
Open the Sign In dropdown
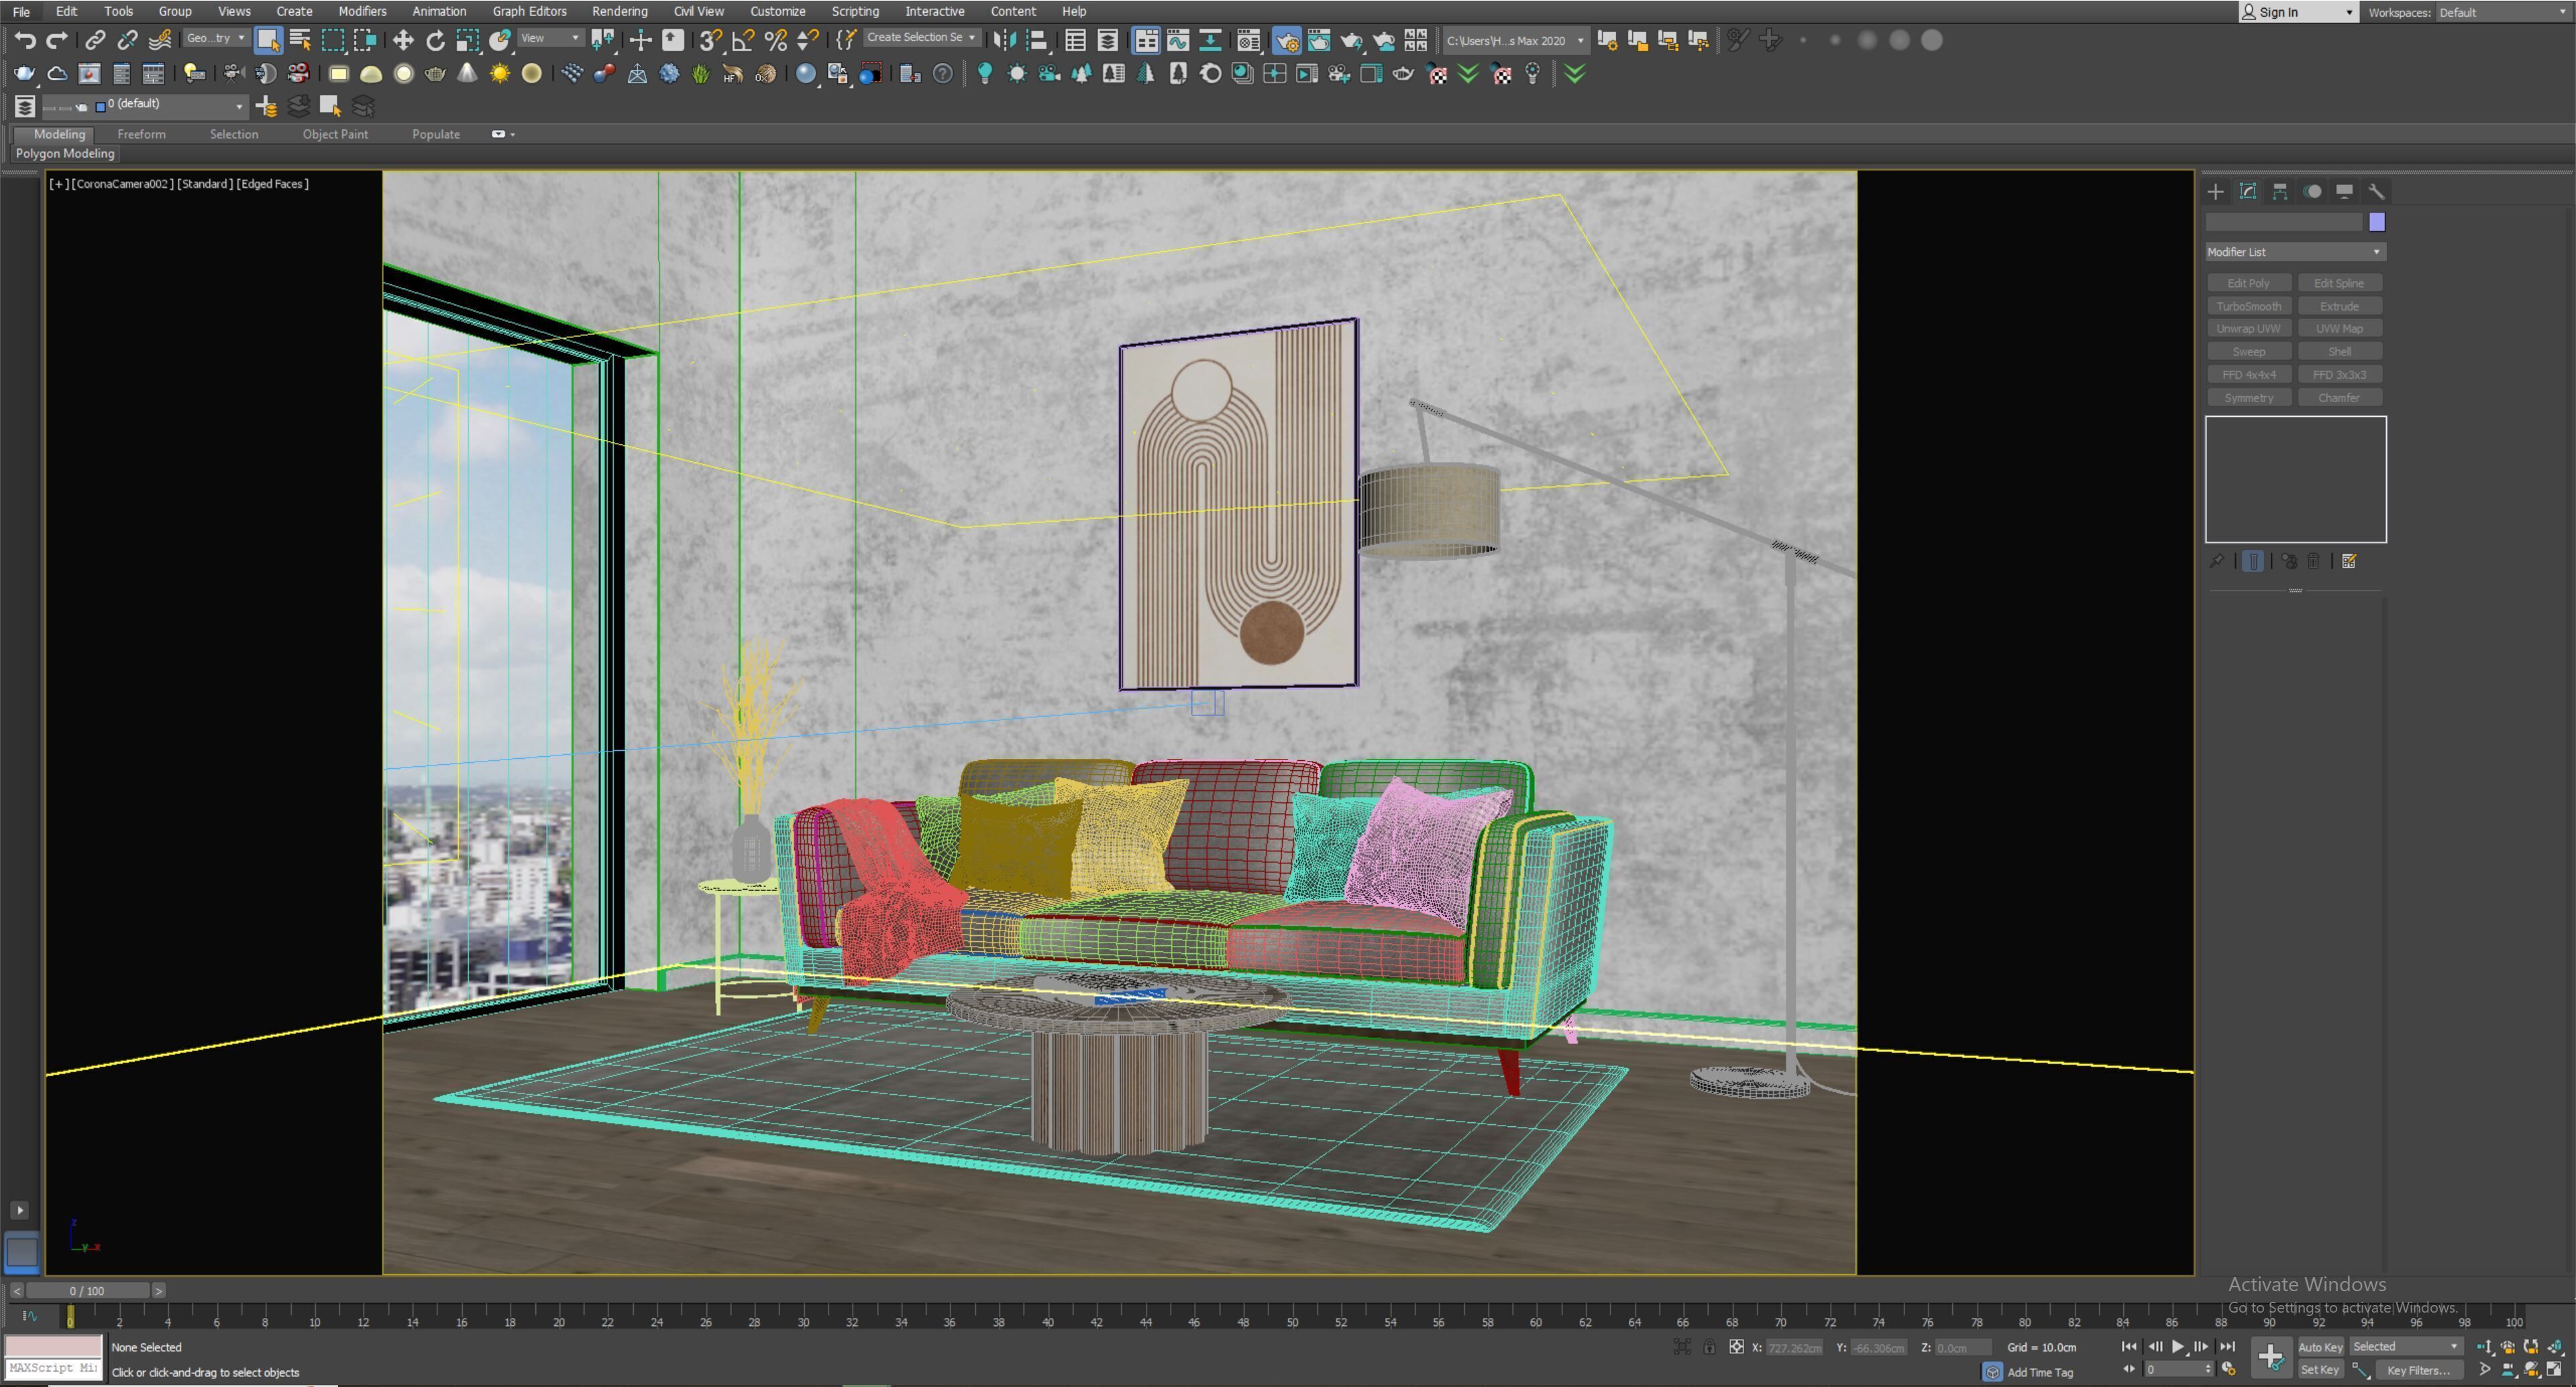pos(2298,12)
